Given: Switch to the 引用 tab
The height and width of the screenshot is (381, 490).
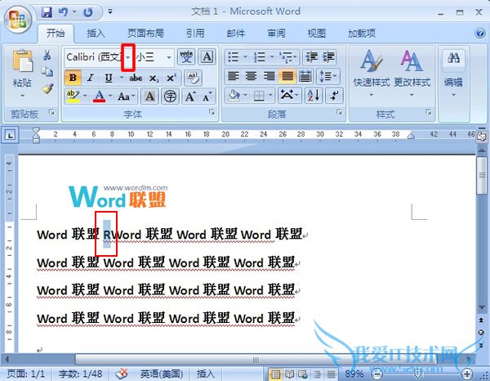Looking at the screenshot, I should (195, 34).
